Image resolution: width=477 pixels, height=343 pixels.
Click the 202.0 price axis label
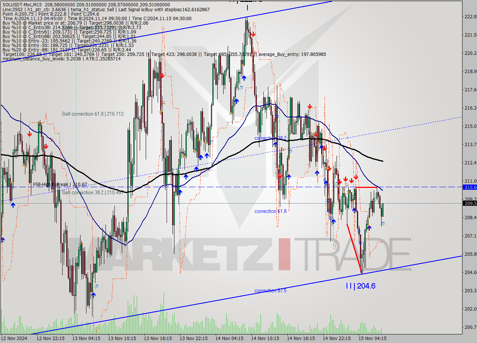tap(470, 309)
